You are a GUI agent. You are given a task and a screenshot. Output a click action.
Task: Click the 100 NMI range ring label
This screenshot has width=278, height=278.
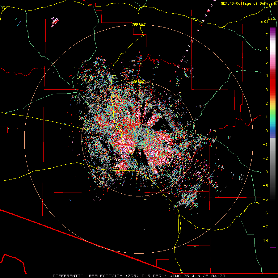139,24
